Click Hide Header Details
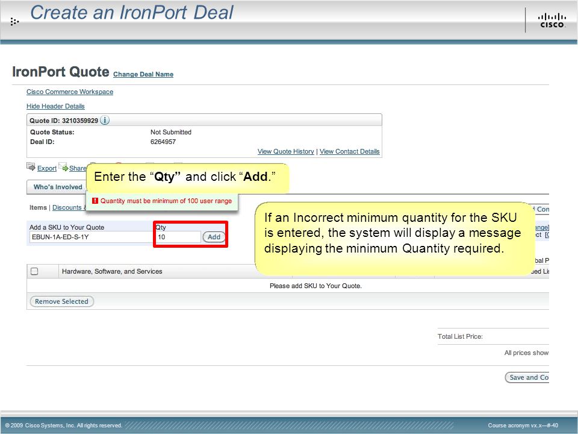Image resolution: width=578 pixels, height=434 pixels. pos(55,106)
